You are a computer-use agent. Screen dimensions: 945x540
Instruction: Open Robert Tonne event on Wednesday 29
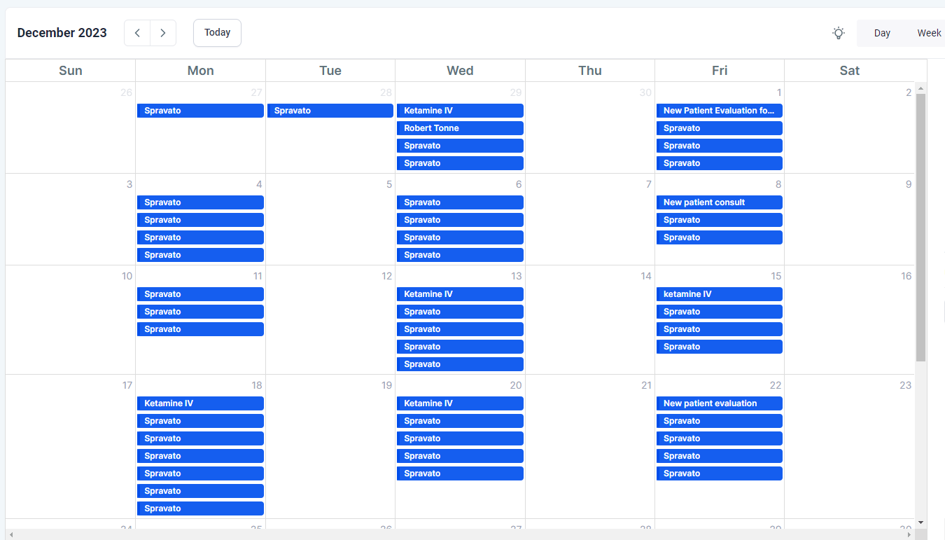[x=460, y=128]
